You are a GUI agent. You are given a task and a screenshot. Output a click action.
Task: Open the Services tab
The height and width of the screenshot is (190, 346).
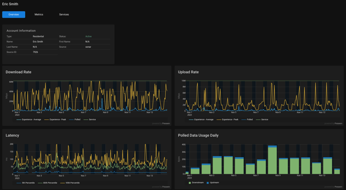pos(64,15)
